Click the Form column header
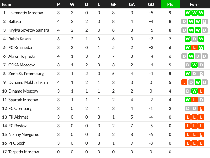This screenshot has width=210, height=158. [x=195, y=4]
